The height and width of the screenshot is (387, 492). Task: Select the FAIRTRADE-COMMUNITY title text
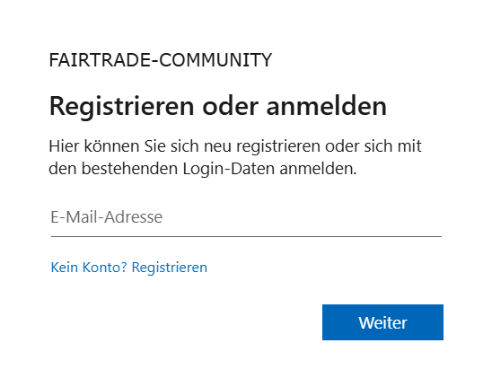pyautogui.click(x=161, y=60)
